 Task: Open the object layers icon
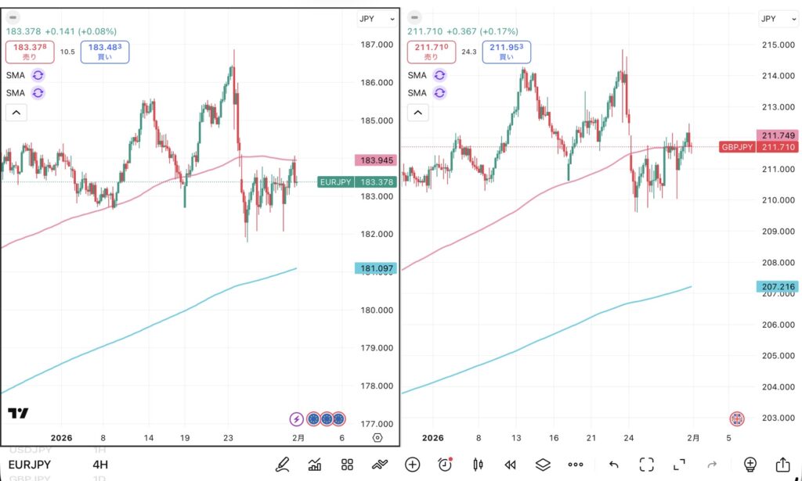(x=544, y=465)
